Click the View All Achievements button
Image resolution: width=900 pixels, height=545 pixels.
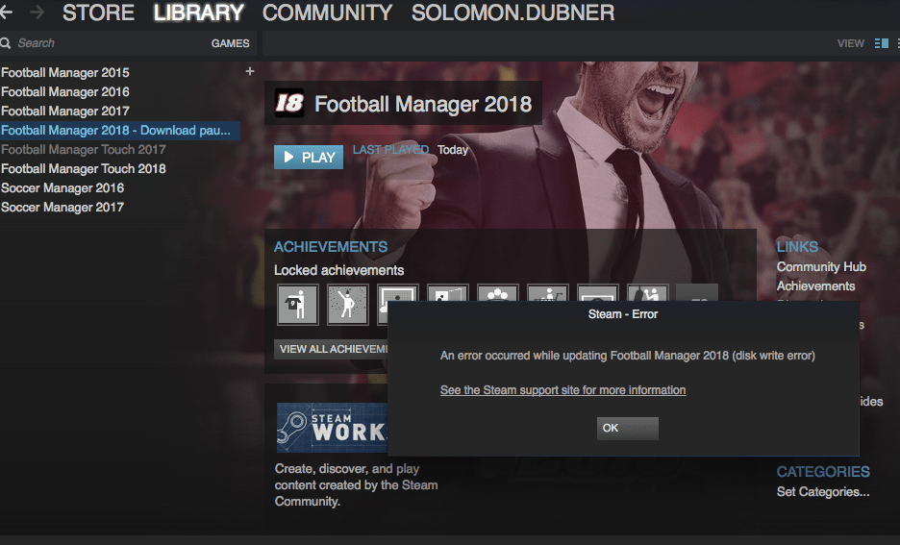331,349
